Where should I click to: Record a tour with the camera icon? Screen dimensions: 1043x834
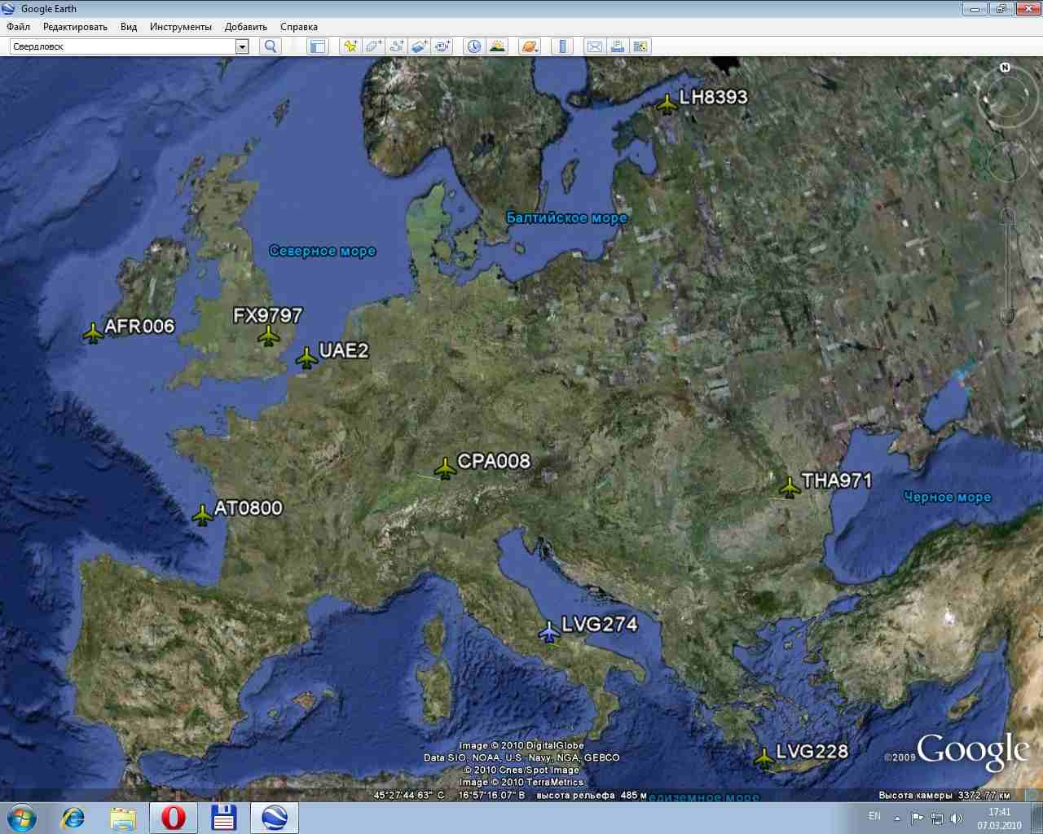442,46
